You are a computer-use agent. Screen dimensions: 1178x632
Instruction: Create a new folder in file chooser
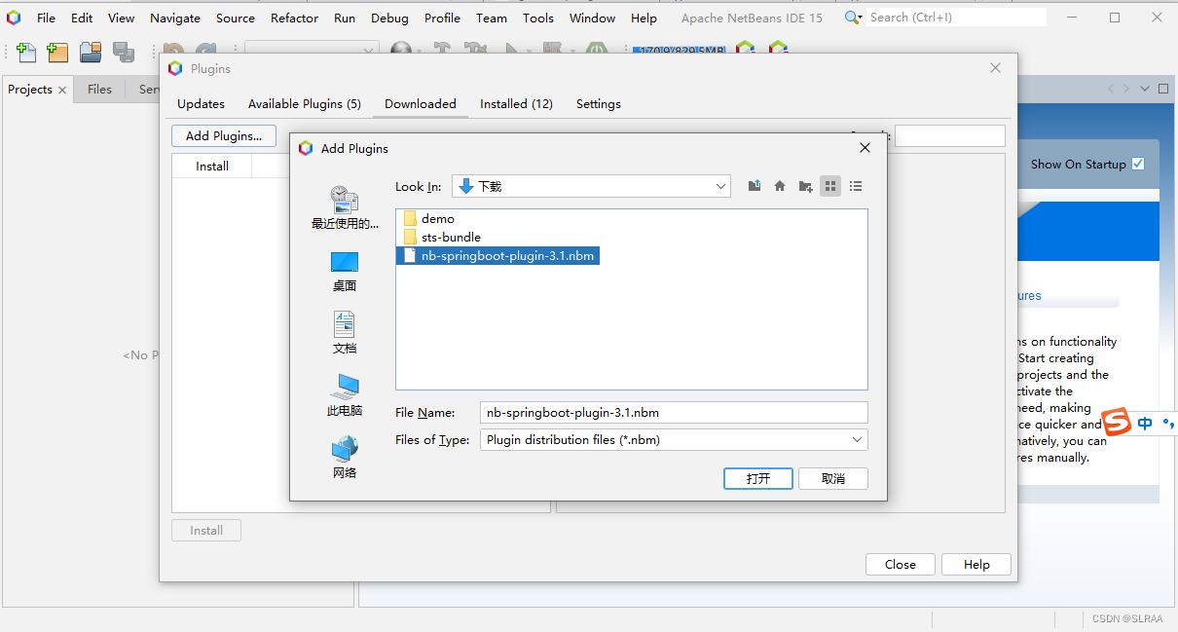tap(805, 186)
